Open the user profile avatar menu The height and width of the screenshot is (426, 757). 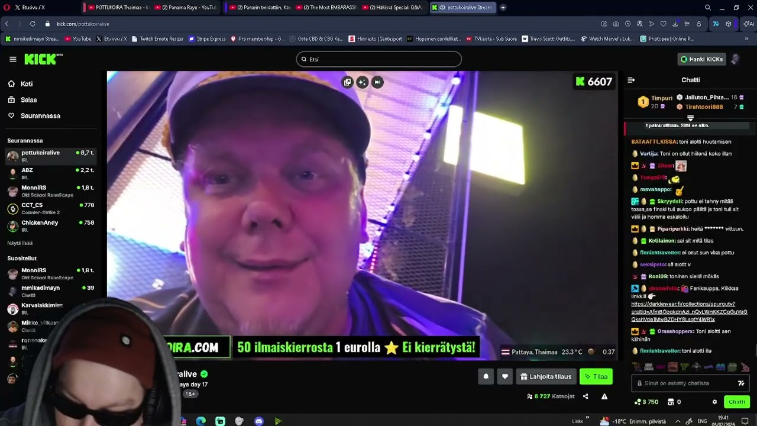(735, 59)
